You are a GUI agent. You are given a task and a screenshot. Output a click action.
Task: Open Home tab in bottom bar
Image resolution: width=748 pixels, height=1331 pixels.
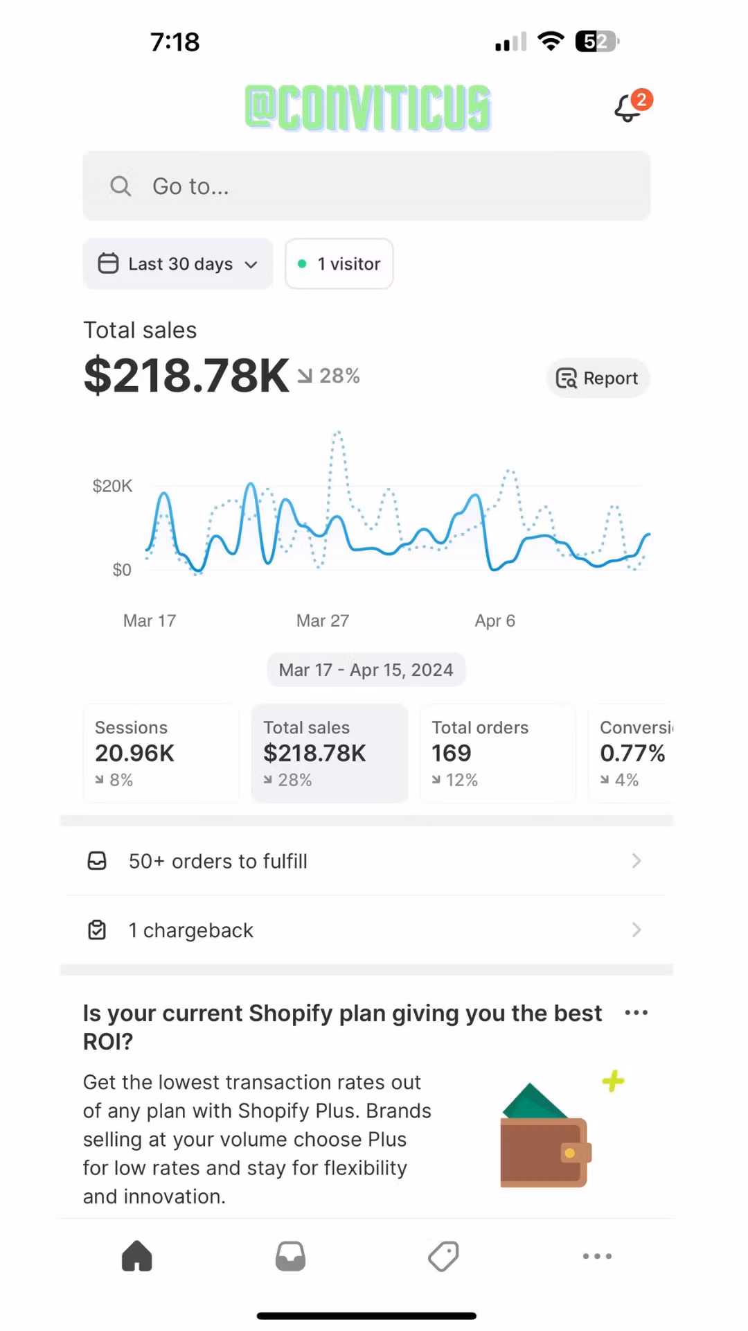point(137,1256)
